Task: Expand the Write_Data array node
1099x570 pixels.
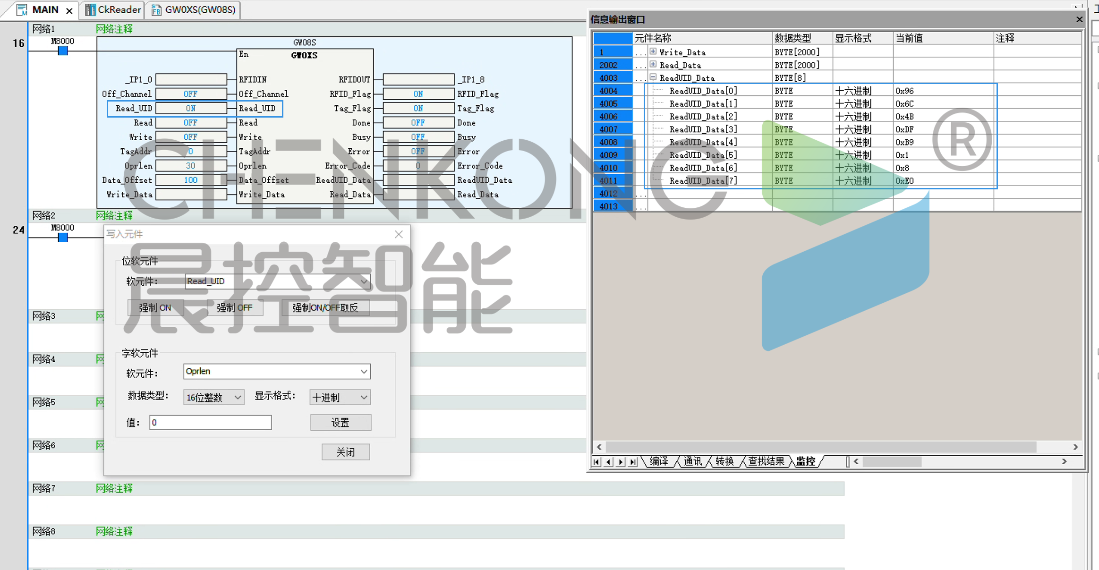Action: coord(653,51)
